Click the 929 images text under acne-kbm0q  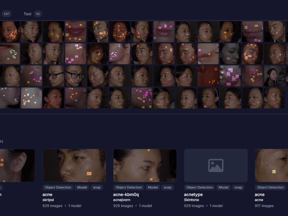pyautogui.click(x=123, y=206)
